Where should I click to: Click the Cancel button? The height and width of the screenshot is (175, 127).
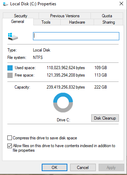click(83, 167)
